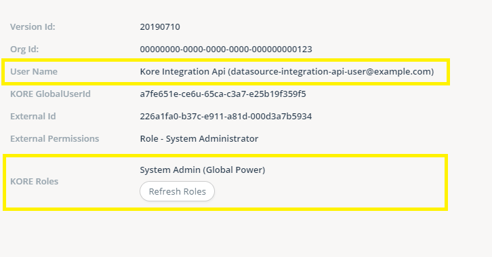Click the word Kore in the user name value

coord(149,72)
